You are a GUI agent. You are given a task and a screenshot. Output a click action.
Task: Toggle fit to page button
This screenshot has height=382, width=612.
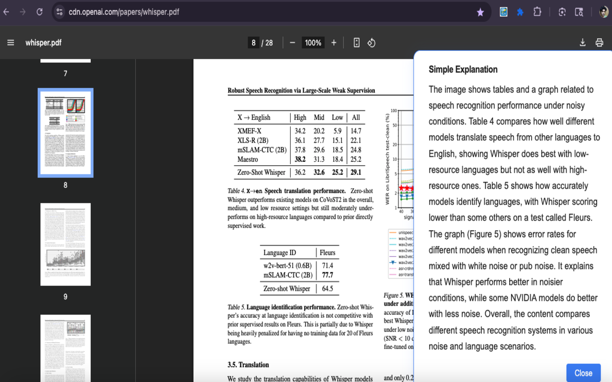[356, 42]
